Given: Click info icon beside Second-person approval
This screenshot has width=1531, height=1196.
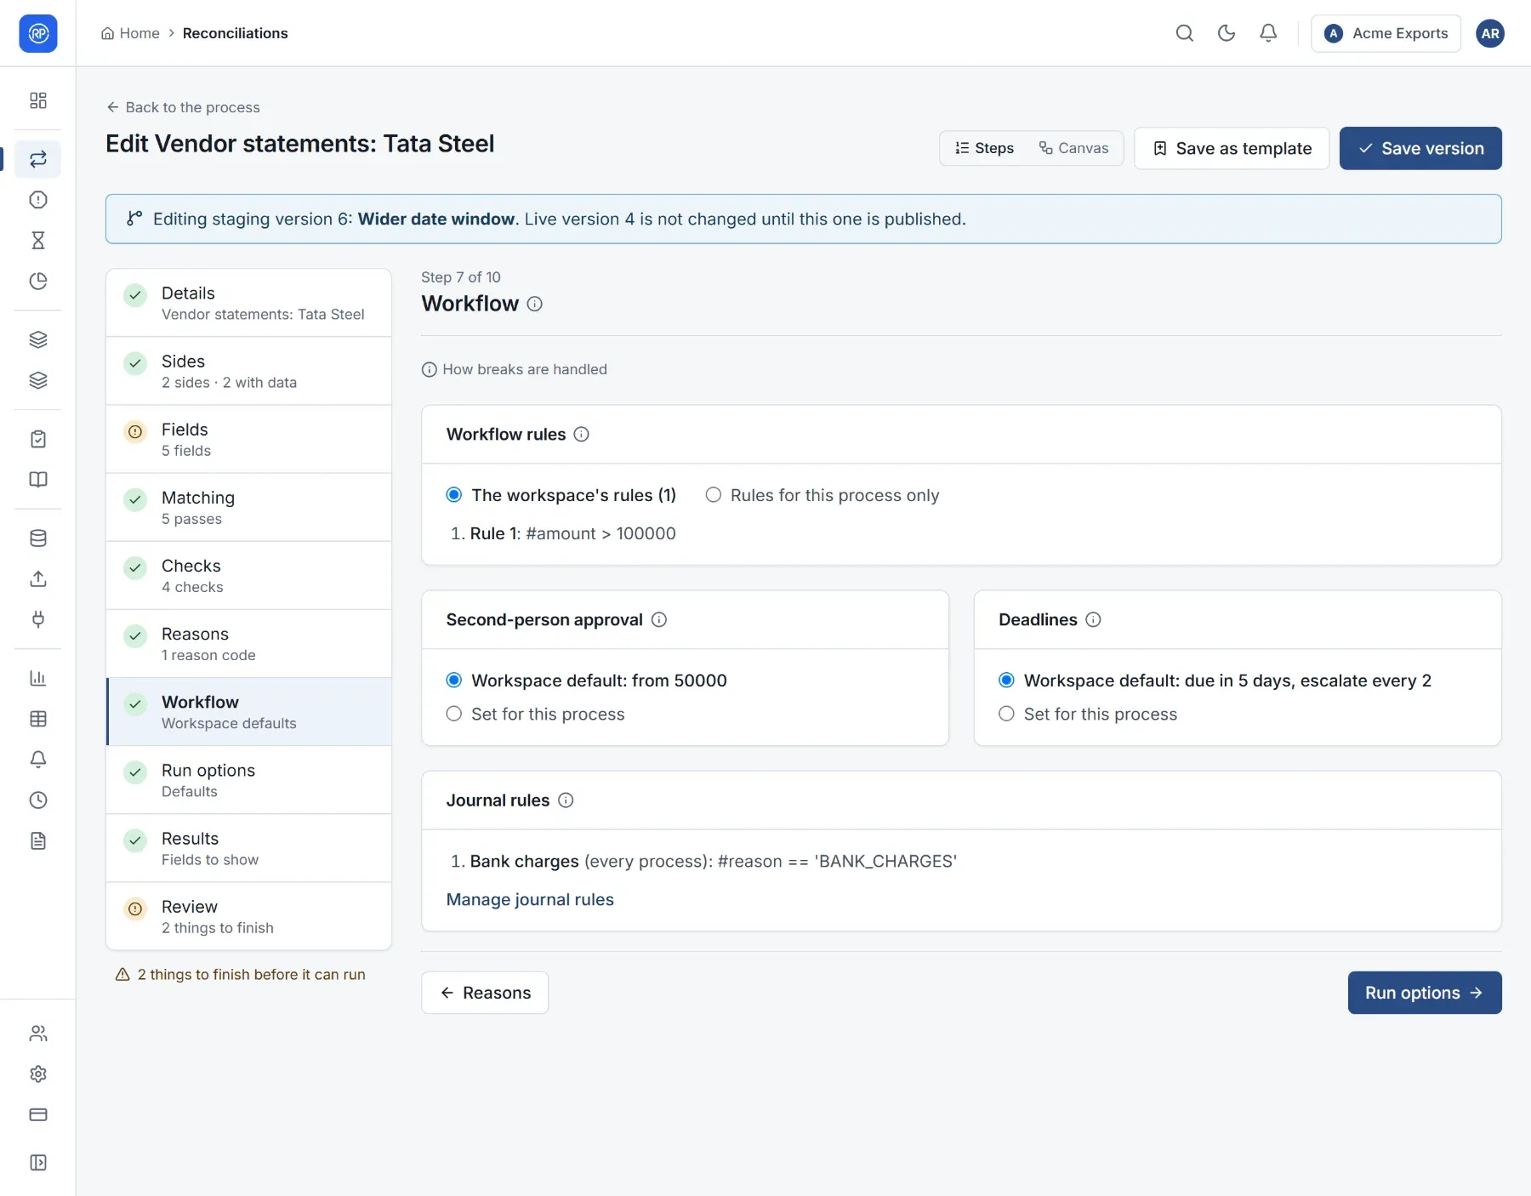Looking at the screenshot, I should coord(659,620).
